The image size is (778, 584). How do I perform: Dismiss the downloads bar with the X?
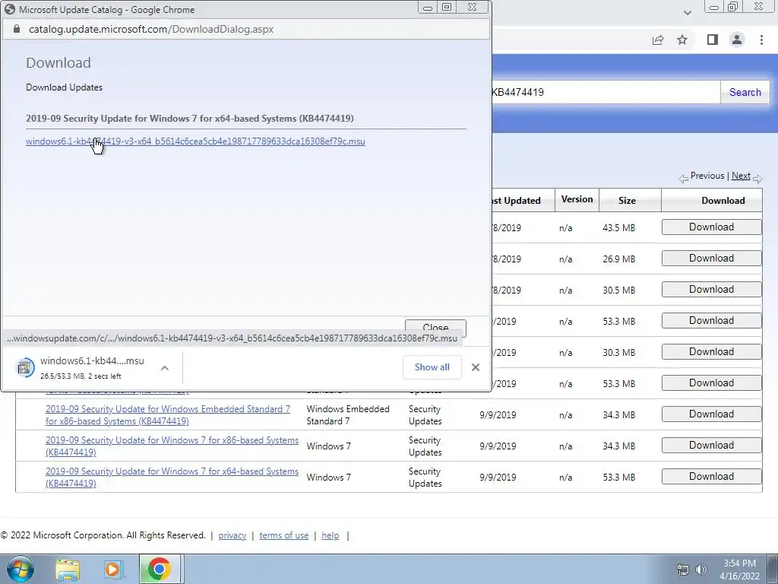(x=476, y=367)
